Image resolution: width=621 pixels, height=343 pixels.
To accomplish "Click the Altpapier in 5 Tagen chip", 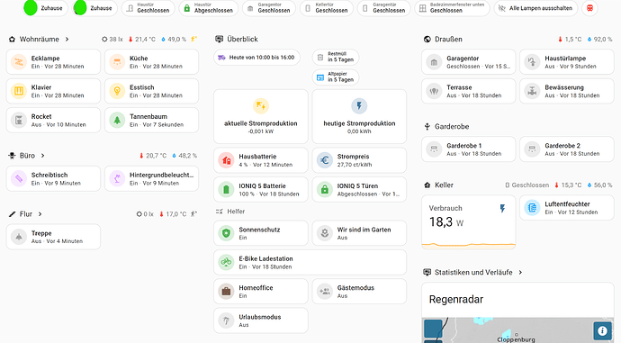I will click(x=336, y=77).
